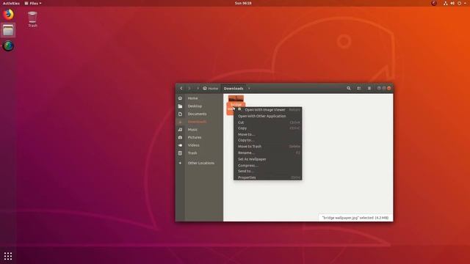
Task: Click the network icon in system tray
Action: [446, 3]
